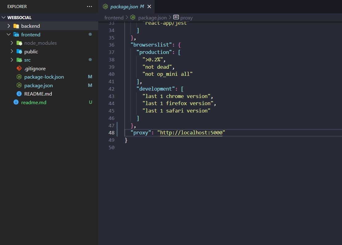Image resolution: width=342 pixels, height=245 pixels.
Task: Click the info icon next to README.md
Action: coord(16,94)
